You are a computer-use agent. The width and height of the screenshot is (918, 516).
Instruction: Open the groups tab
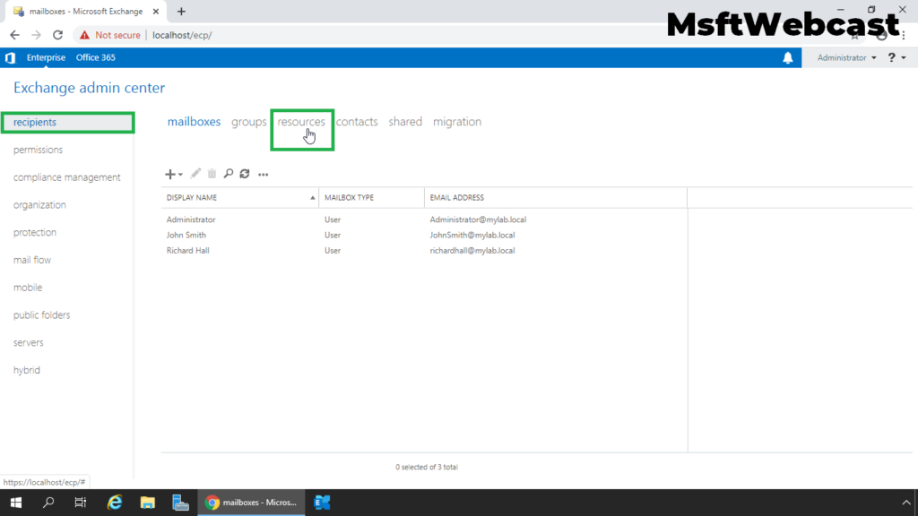coord(249,122)
